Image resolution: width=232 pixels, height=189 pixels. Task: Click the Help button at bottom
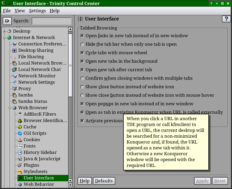[85, 181]
